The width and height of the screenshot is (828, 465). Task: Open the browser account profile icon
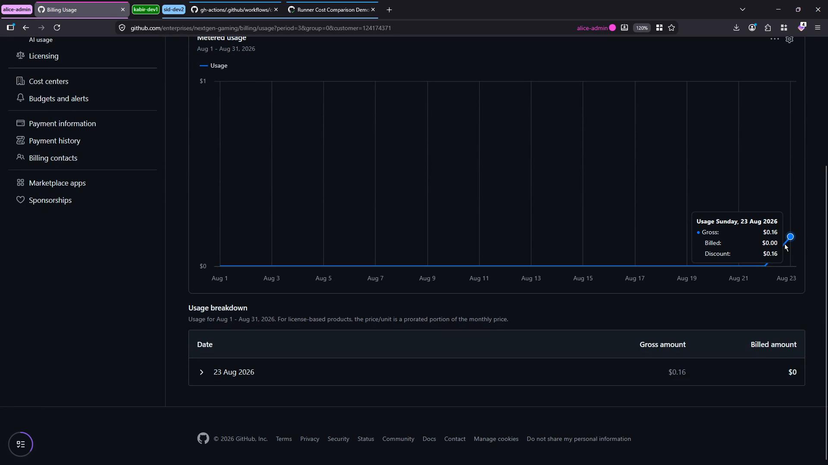coord(752,28)
